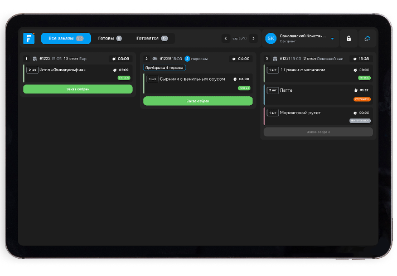
Task: Toggle gray status badge on Меренговый рулет
Action: (360, 120)
